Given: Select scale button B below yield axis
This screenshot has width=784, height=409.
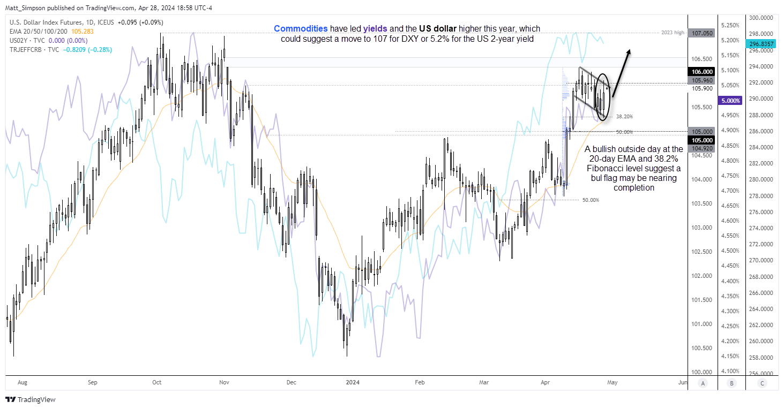Looking at the screenshot, I should [732, 383].
